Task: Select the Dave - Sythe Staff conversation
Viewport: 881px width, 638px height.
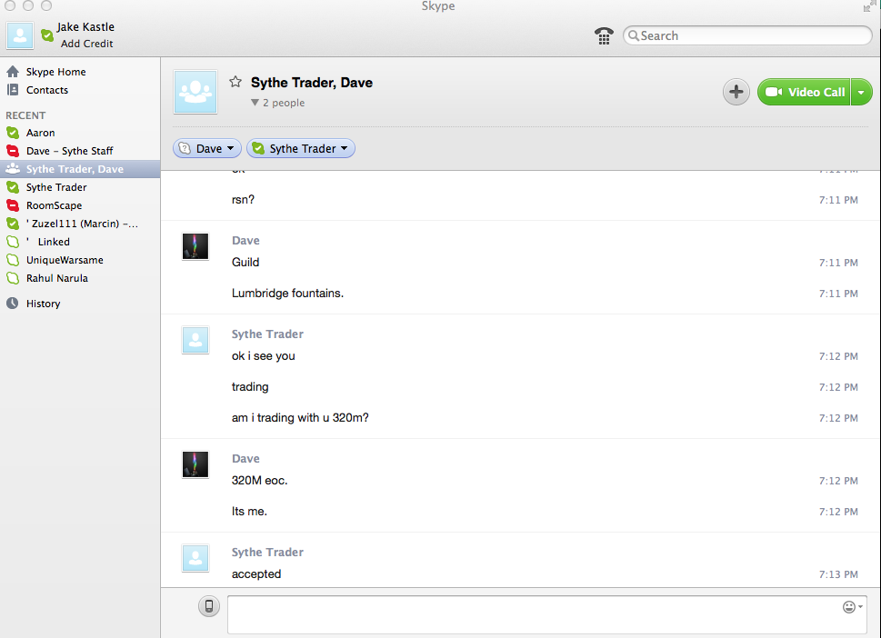Action: (80, 151)
